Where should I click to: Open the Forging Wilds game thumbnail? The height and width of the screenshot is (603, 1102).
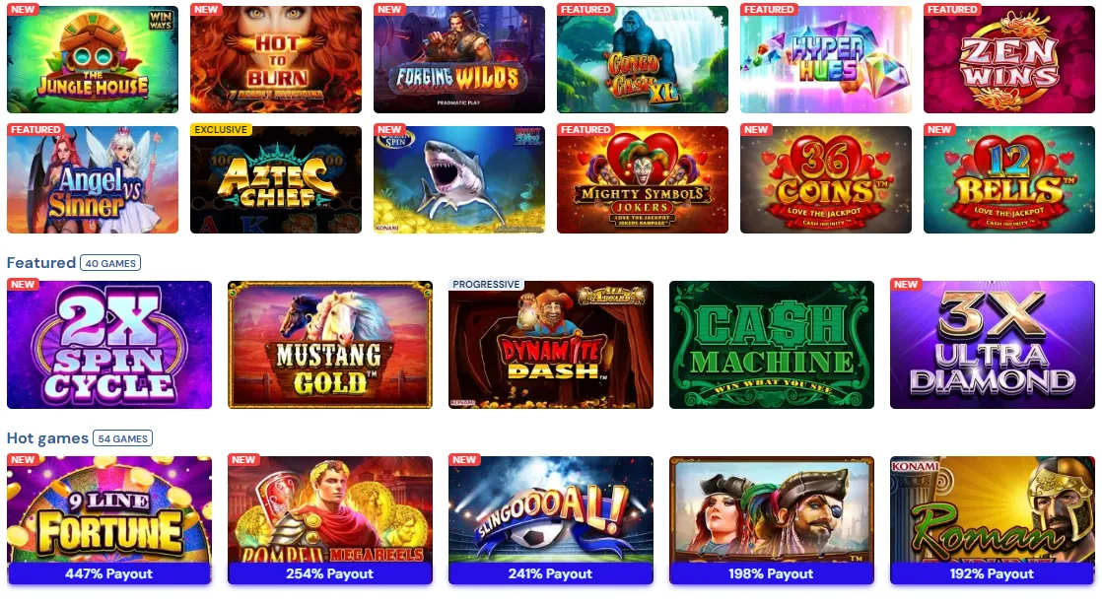click(x=459, y=60)
